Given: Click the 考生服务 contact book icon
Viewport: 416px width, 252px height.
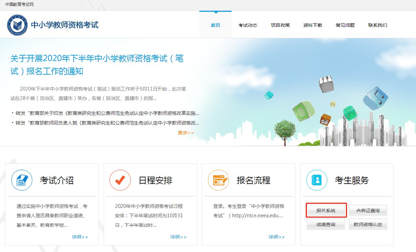Looking at the screenshot, I should pyautogui.click(x=317, y=180).
